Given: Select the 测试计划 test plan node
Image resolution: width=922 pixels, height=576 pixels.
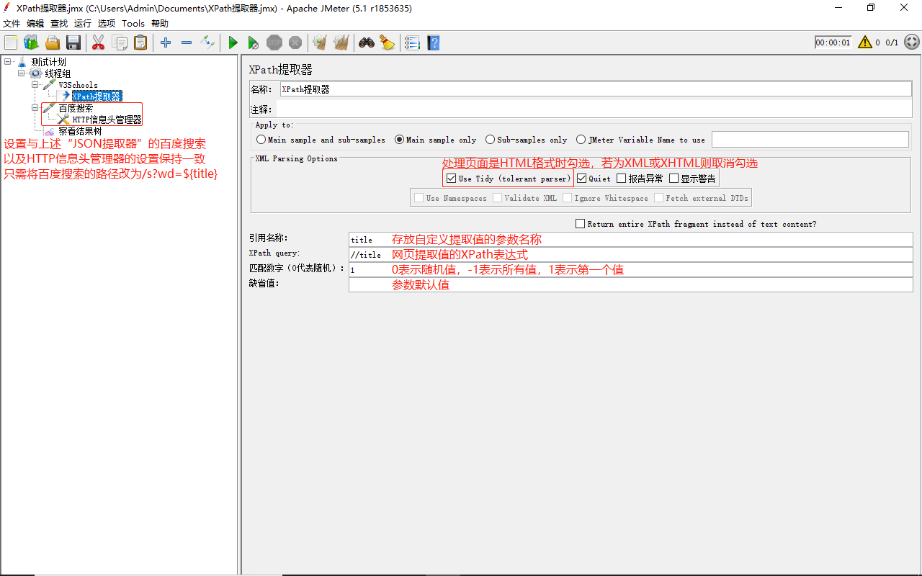Looking at the screenshot, I should point(48,62).
